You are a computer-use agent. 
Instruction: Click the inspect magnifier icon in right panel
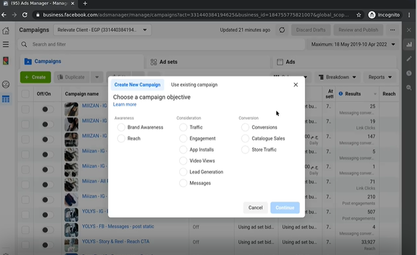pyautogui.click(x=409, y=88)
